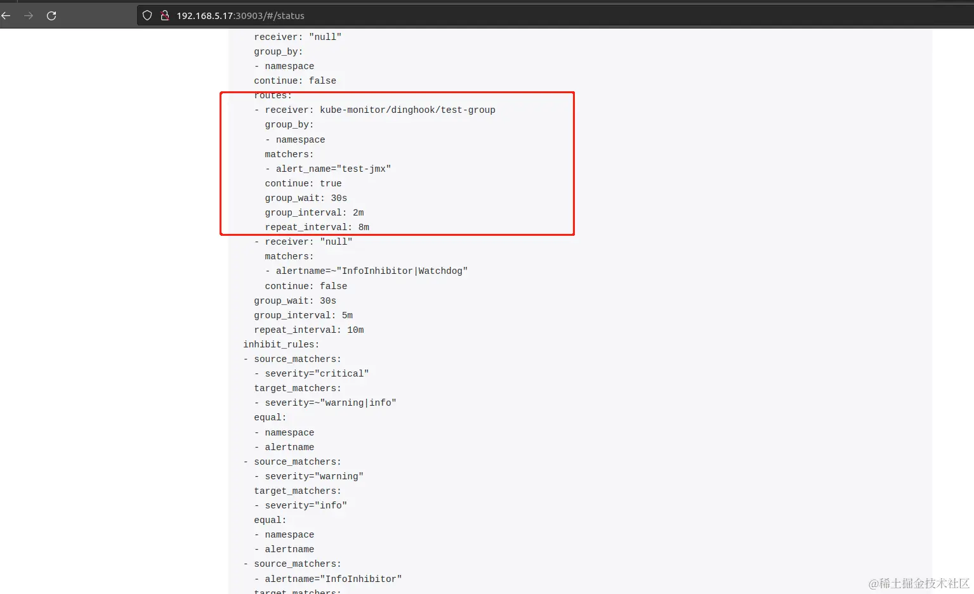Click the "repeat_interval: 8m" line
The width and height of the screenshot is (974, 594).
[x=317, y=228]
